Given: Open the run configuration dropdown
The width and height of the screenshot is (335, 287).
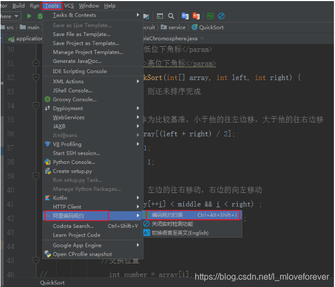Looking at the screenshot, I should (10, 16).
